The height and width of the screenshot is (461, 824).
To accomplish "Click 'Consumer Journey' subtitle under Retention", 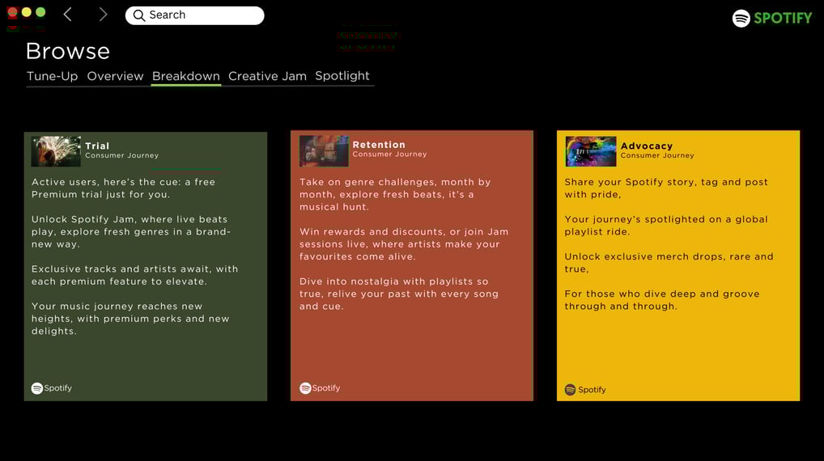I will click(389, 154).
